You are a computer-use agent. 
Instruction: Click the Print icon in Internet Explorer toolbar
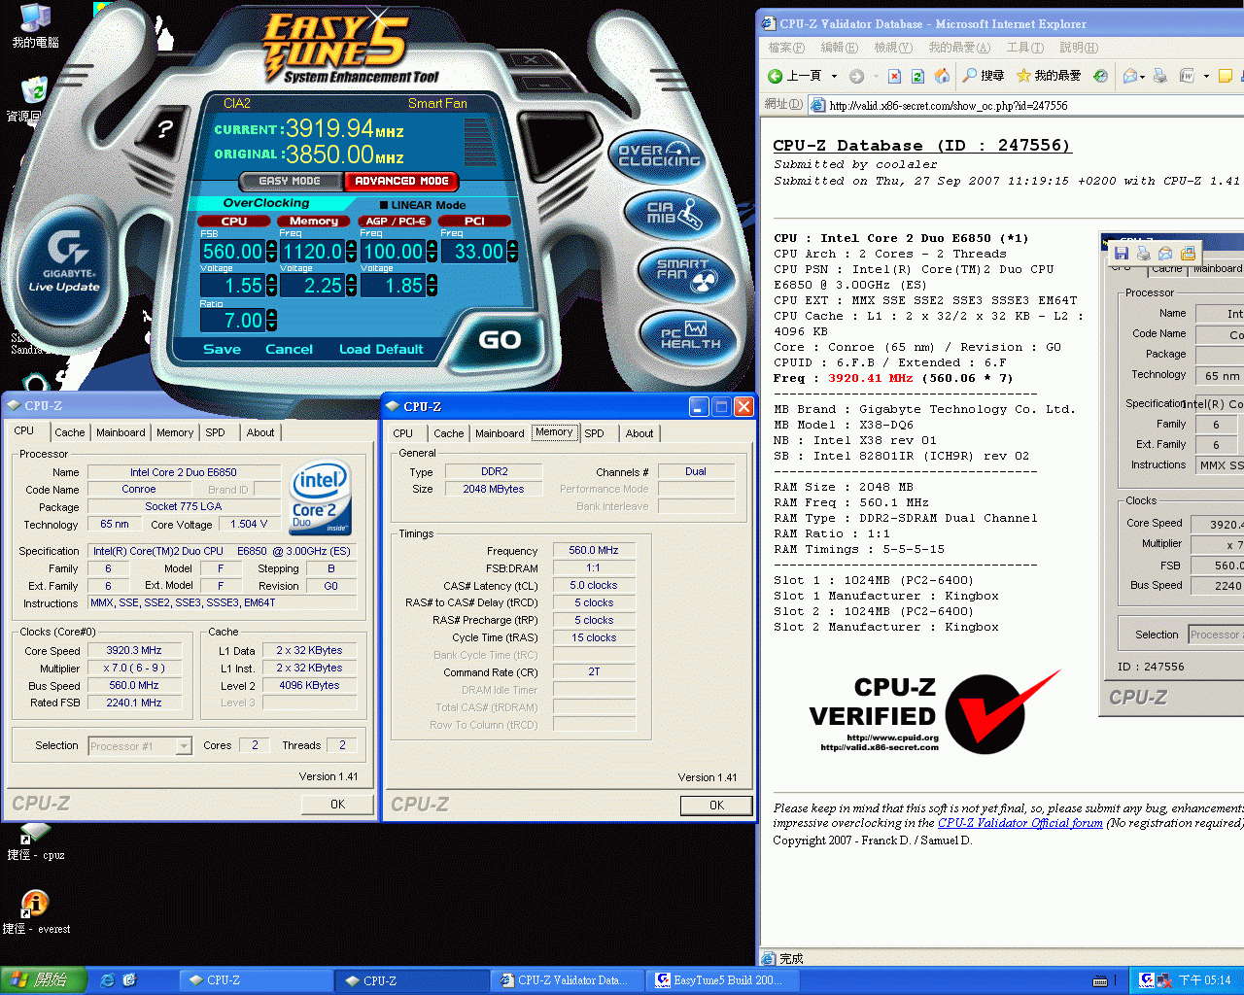[x=1159, y=76]
